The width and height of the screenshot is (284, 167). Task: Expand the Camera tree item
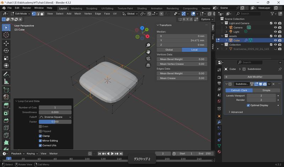(226, 28)
